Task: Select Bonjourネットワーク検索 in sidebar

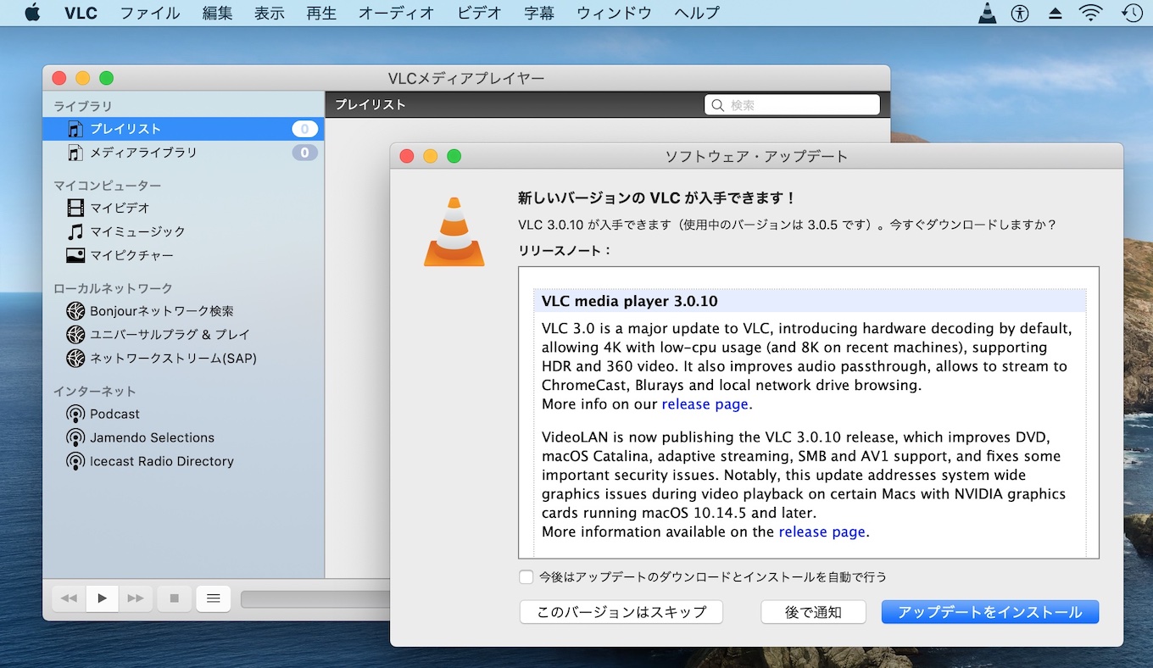Action: click(183, 311)
